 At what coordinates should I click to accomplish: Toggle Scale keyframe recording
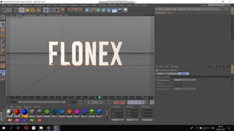click(133, 102)
